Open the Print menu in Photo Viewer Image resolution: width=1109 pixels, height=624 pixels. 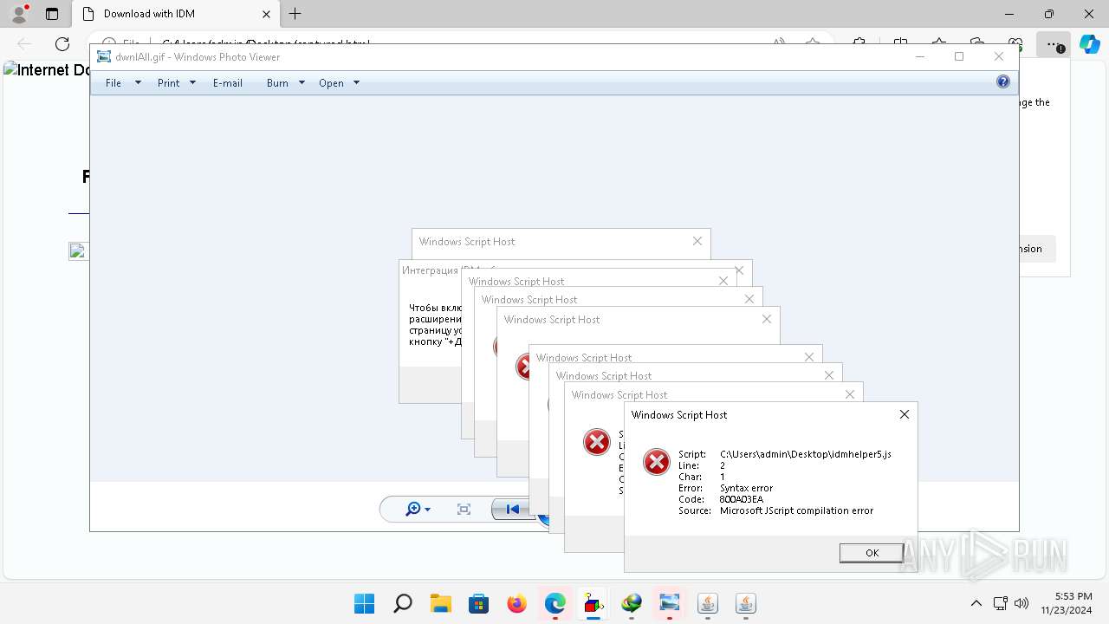(169, 83)
